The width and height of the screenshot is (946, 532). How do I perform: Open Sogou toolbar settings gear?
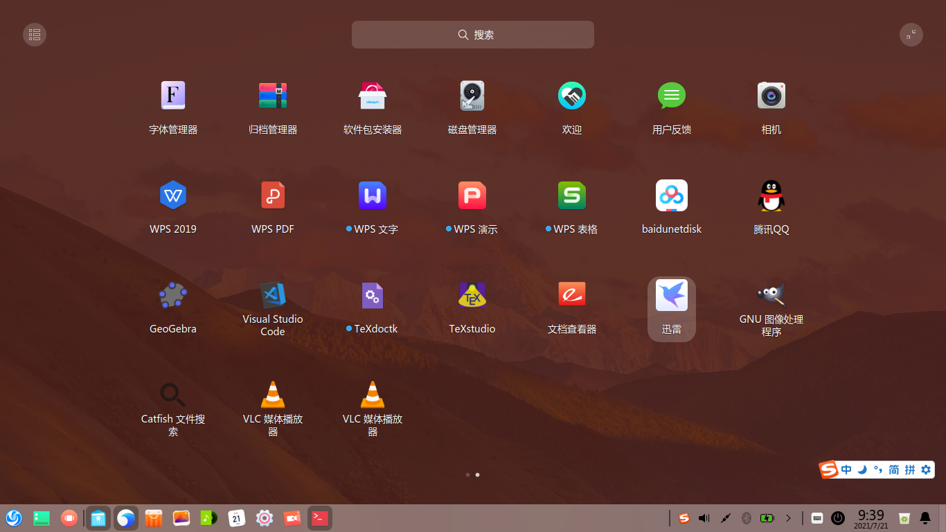(x=926, y=470)
